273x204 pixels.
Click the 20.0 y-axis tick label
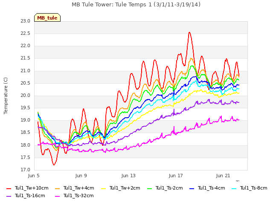[26, 96]
